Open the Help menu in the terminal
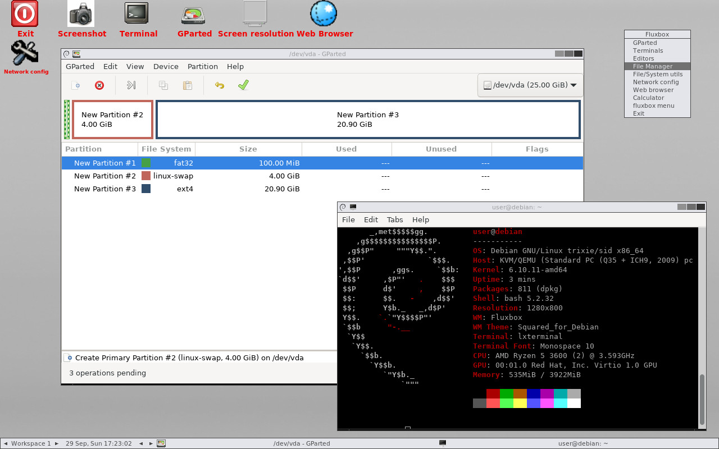The height and width of the screenshot is (449, 719). pos(421,219)
